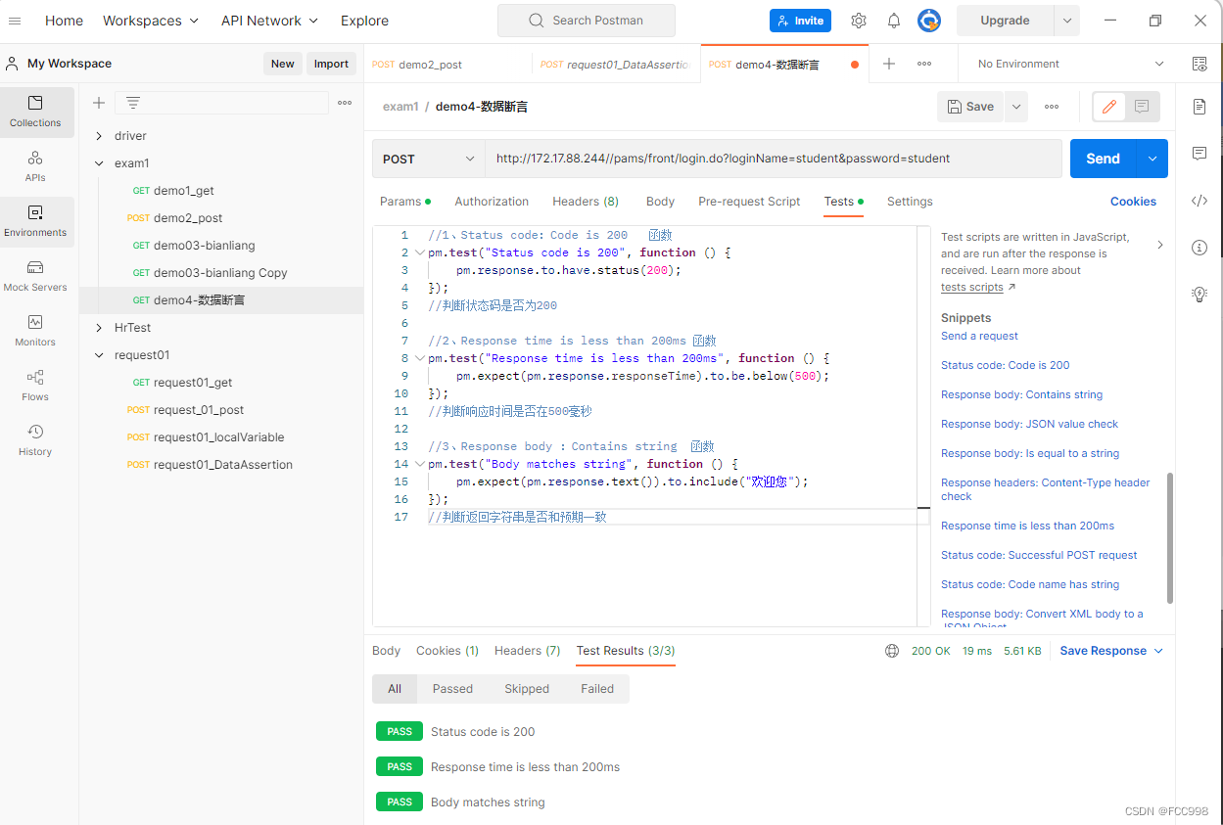1223x825 pixels.
Task: Create new collection with plus icon
Action: click(x=99, y=103)
